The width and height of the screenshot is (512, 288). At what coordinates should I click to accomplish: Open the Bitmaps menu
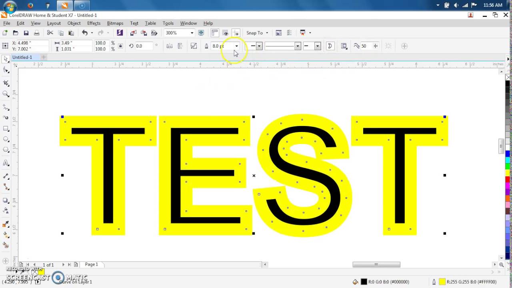click(x=115, y=23)
